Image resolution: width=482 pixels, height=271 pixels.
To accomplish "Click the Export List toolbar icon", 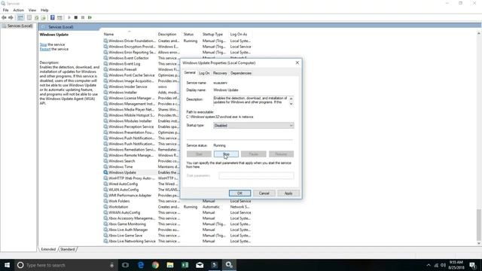I will [x=44, y=17].
